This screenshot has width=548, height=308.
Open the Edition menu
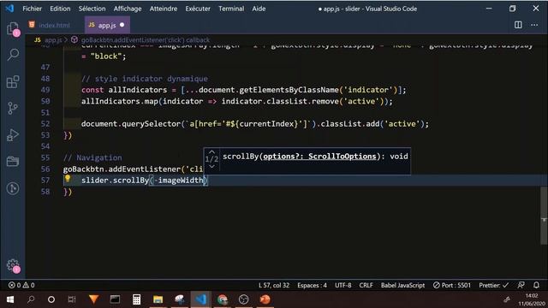coord(60,9)
